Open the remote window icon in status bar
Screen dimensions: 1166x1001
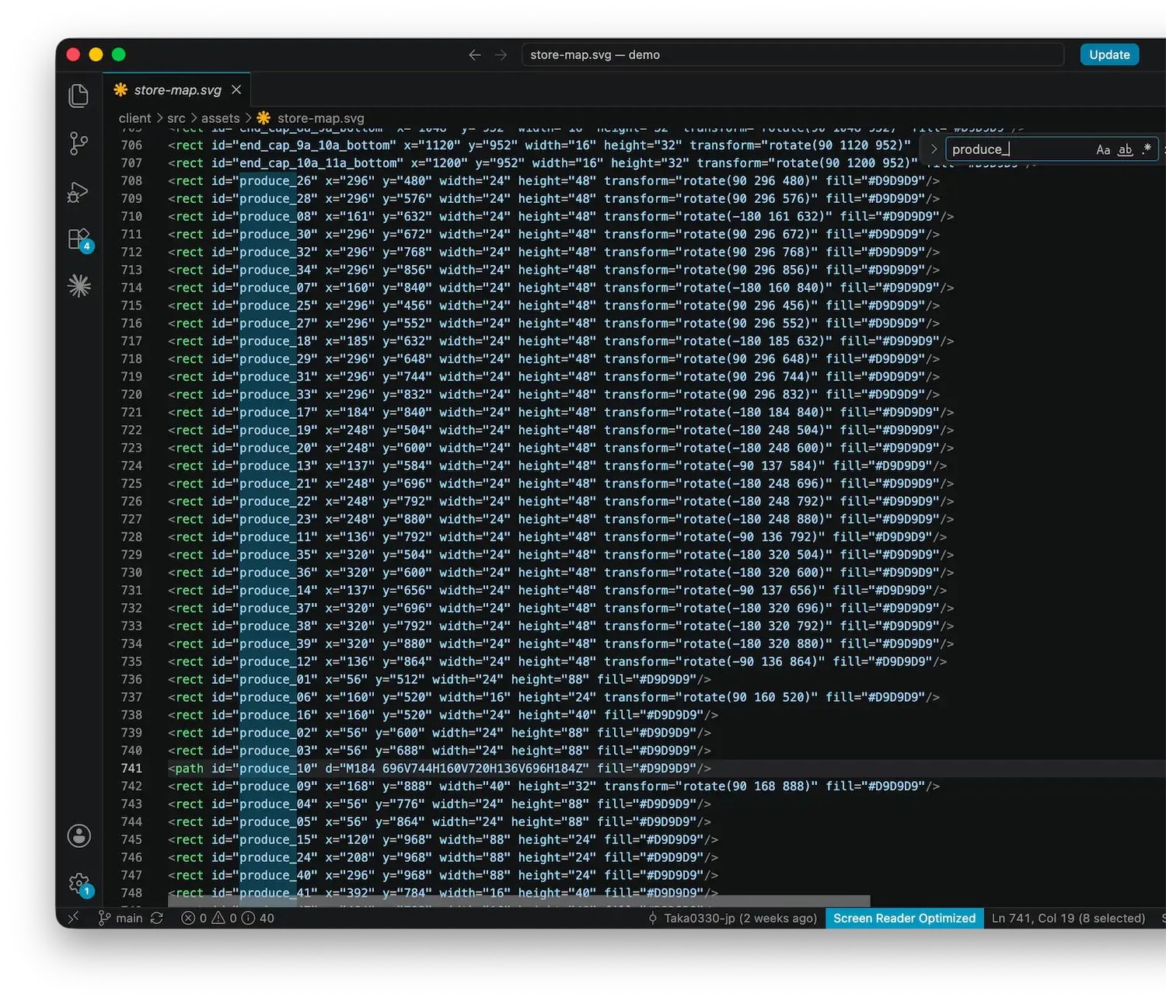73,918
